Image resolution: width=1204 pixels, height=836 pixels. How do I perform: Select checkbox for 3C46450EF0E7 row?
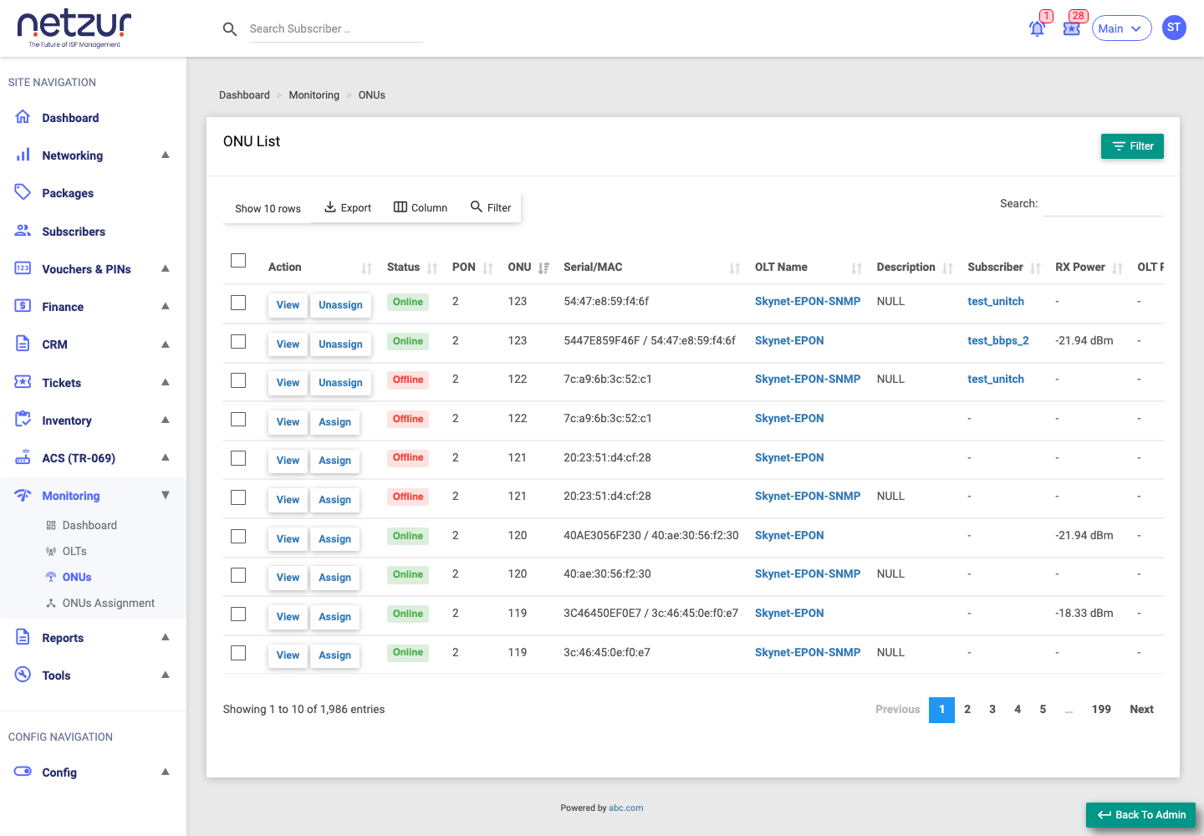click(x=238, y=614)
